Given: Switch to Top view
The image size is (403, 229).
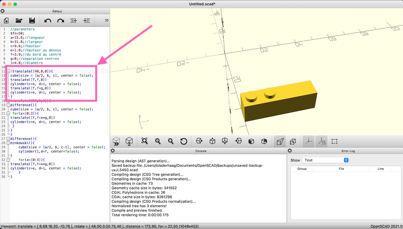Looking at the screenshot, I should (212, 141).
